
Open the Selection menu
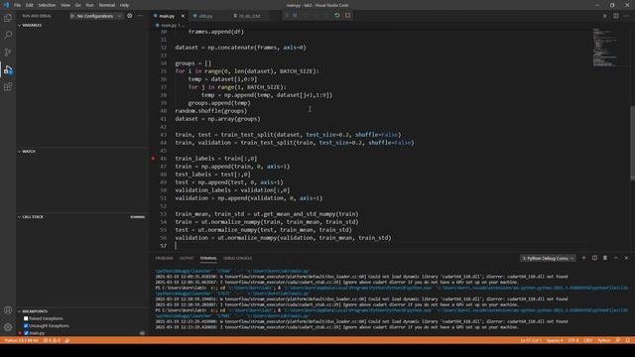point(47,5)
